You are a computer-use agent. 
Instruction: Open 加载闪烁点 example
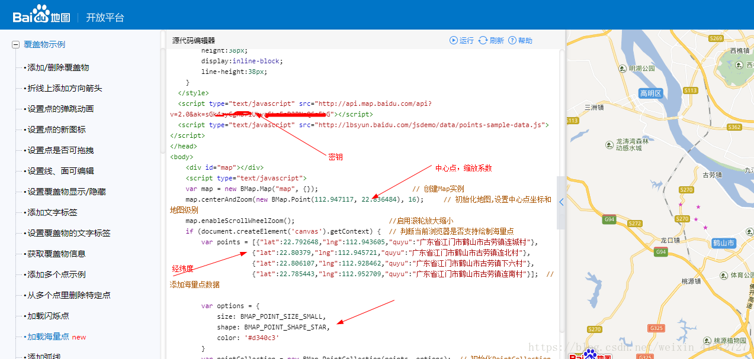click(48, 316)
